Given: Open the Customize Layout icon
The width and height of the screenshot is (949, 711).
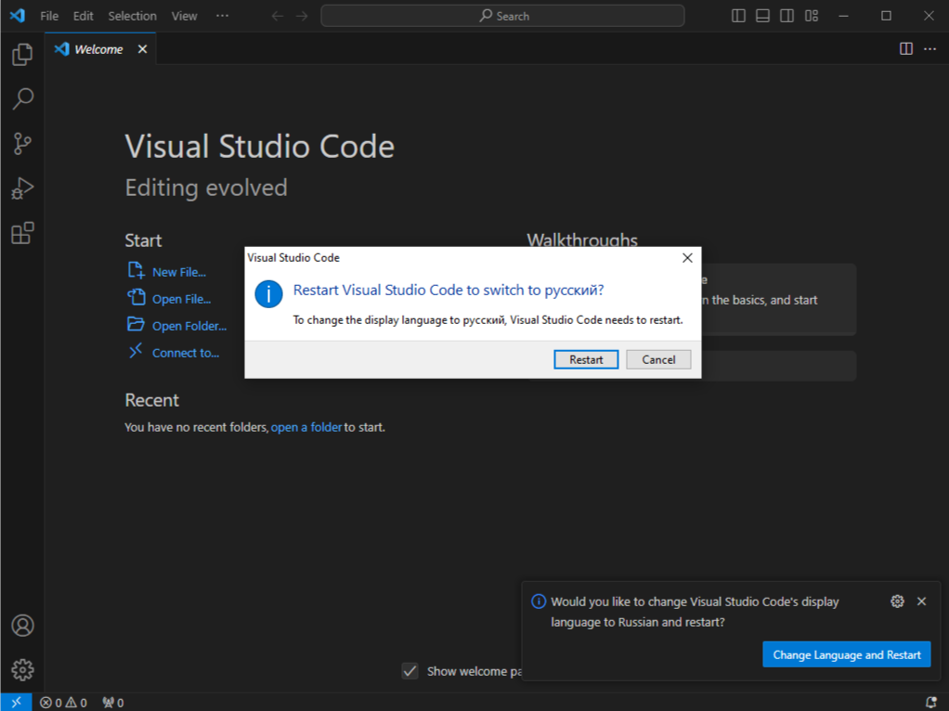Looking at the screenshot, I should [x=812, y=16].
